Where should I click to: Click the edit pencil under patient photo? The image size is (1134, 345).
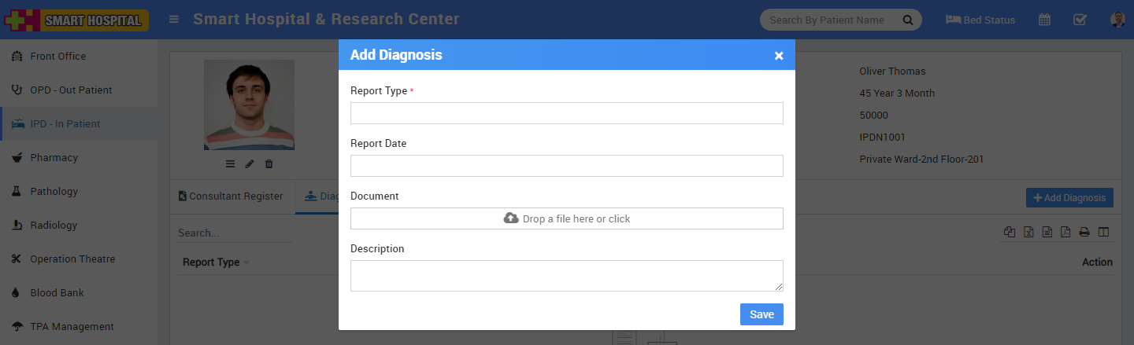(250, 164)
